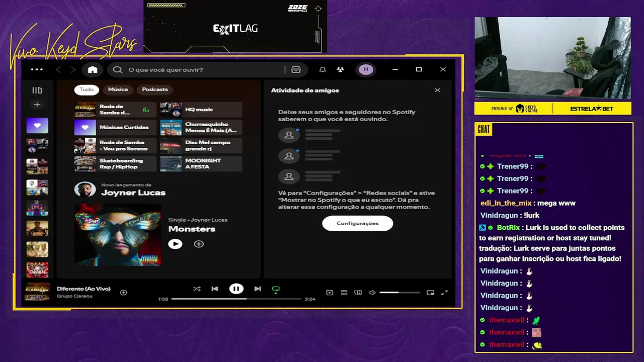Open the 'Monsters' title link
The image size is (644, 362).
coord(192,229)
